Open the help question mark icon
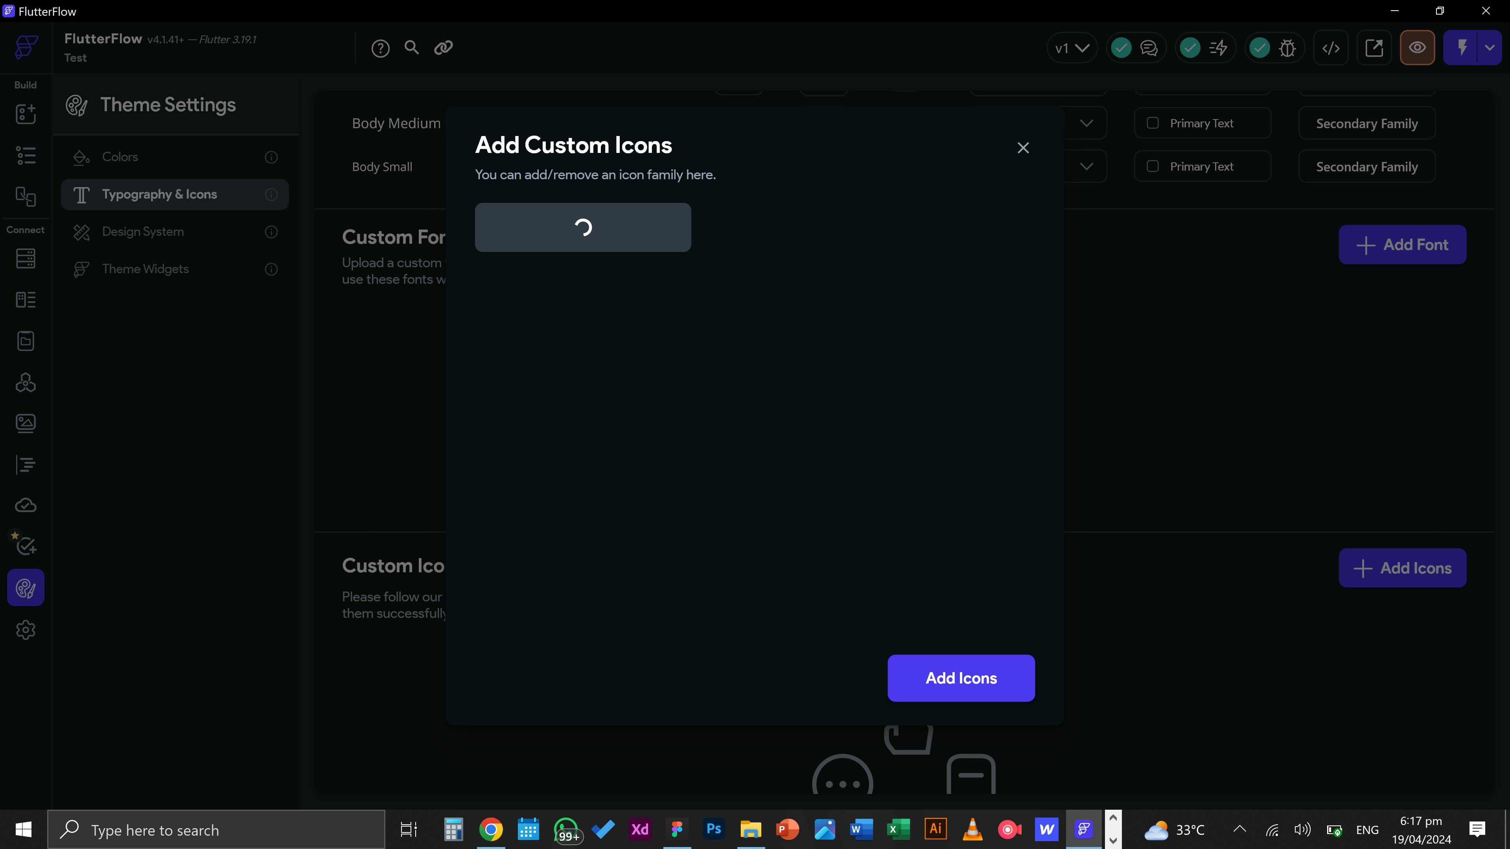 tap(380, 48)
